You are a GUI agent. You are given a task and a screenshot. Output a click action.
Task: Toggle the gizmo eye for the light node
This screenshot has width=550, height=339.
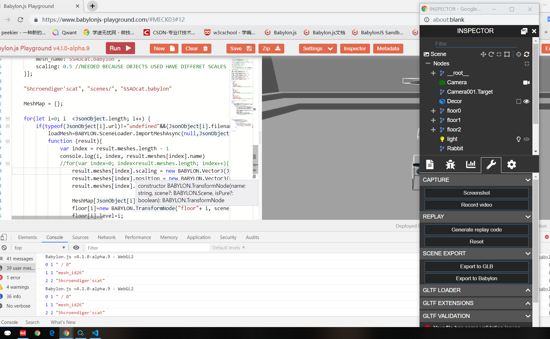coord(526,139)
